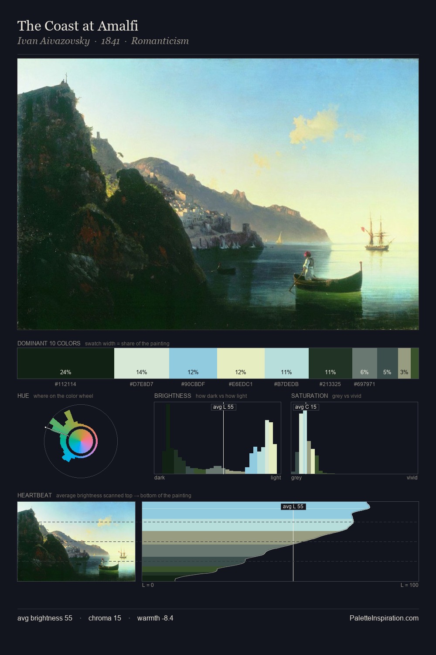This screenshot has width=436, height=655.
Task: Select the 12% sky blue swatch #90CBDF
Action: (x=193, y=363)
